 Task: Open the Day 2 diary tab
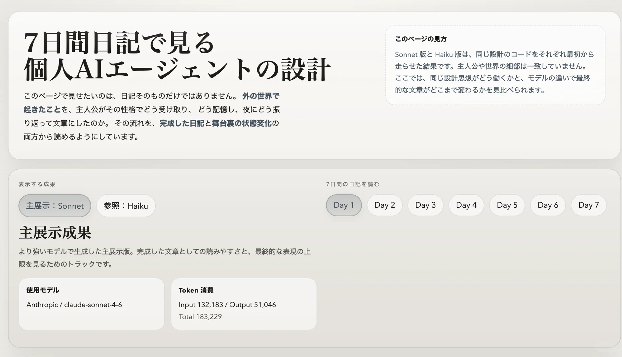tap(385, 205)
